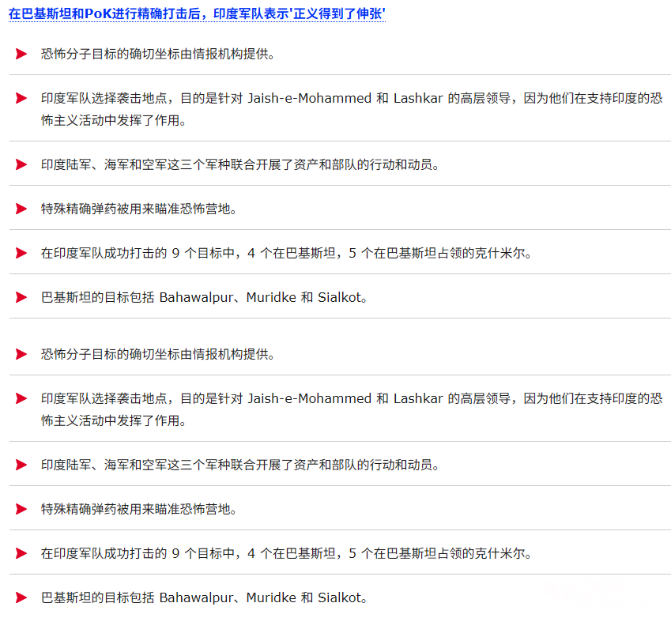Click red arrow beside first Jaish-e-Mohammed bullet

[21, 98]
